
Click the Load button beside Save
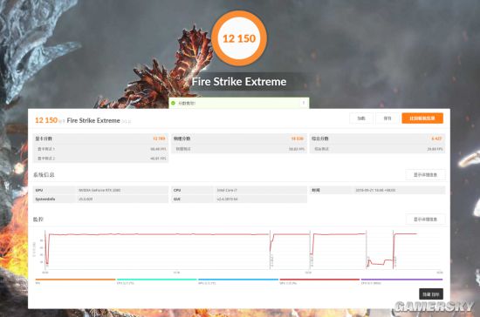click(361, 118)
